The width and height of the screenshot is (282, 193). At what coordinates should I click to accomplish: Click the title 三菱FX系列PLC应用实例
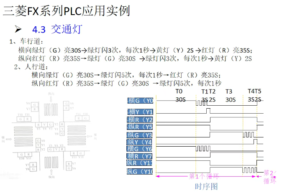(67, 11)
